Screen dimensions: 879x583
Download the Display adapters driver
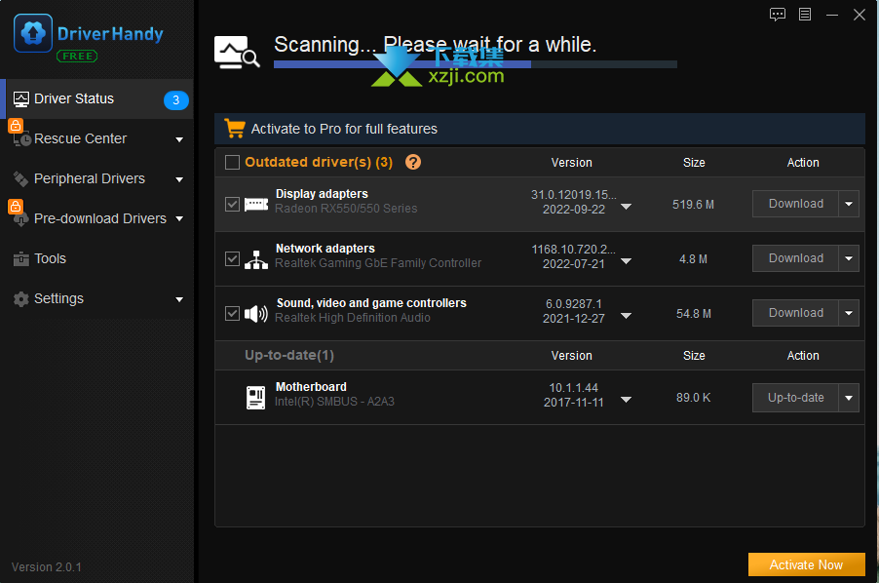[795, 204]
